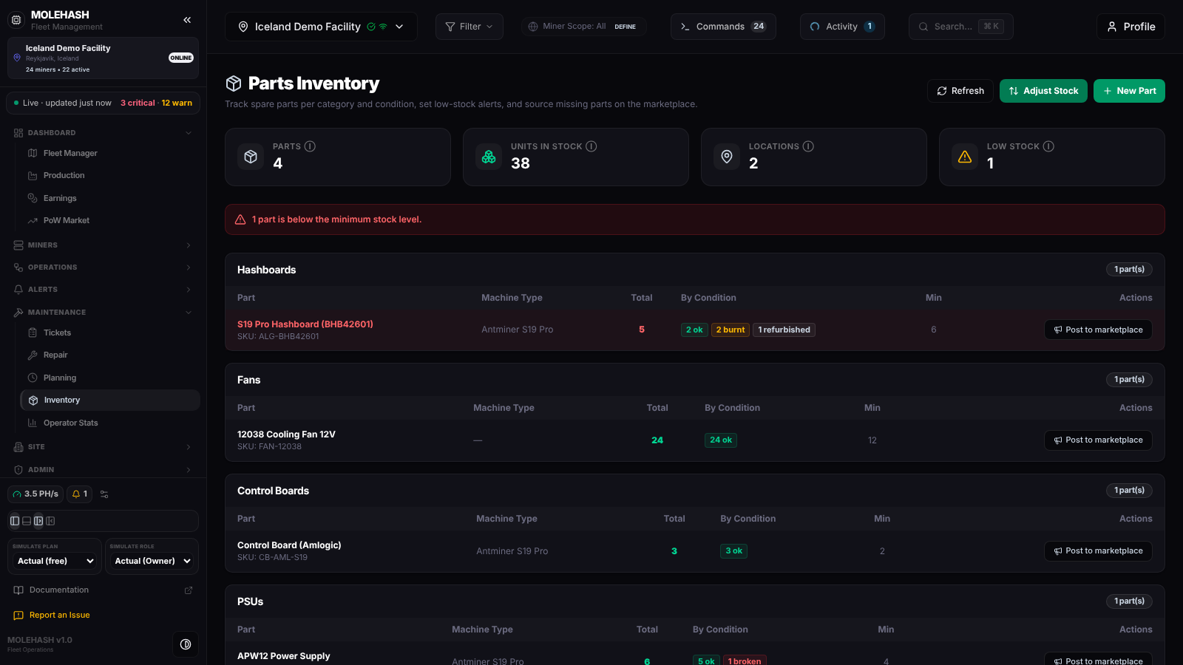Toggle the bottom panel layout icon
This screenshot has width=1183, height=665.
(27, 521)
